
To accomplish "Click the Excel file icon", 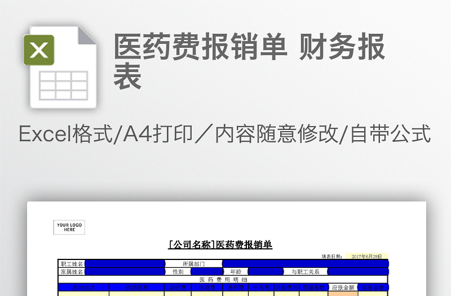I will [x=60, y=68].
